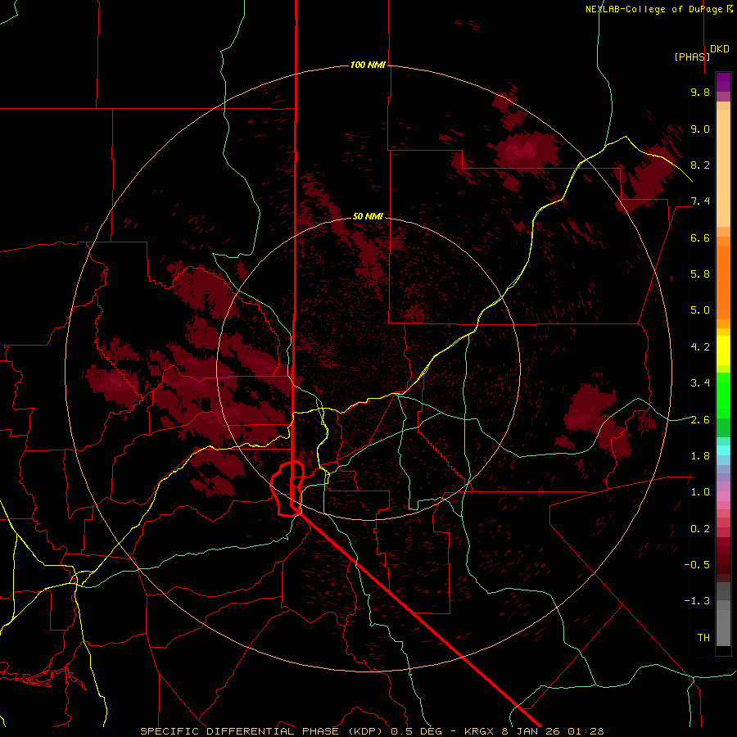Viewport: 737px width, 737px height.
Task: Click the thick red outlined area near the radar center
Action: click(287, 489)
